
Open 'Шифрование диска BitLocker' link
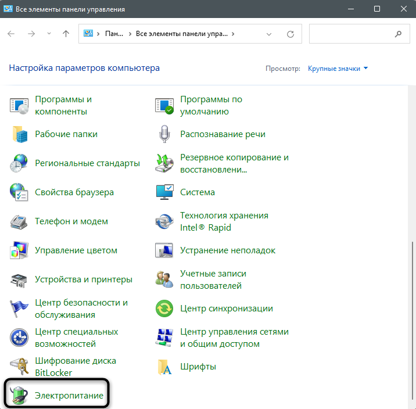coord(76,367)
